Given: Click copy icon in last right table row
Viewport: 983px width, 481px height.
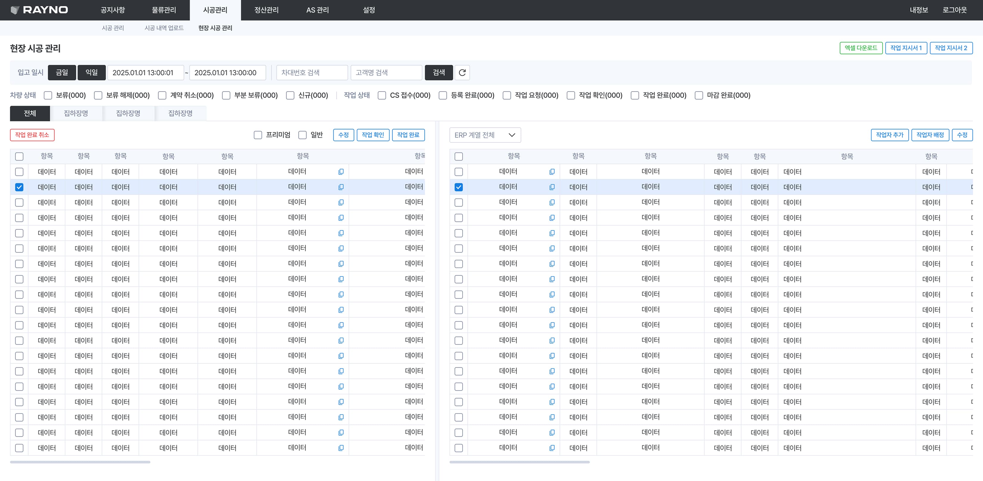Looking at the screenshot, I should [552, 448].
